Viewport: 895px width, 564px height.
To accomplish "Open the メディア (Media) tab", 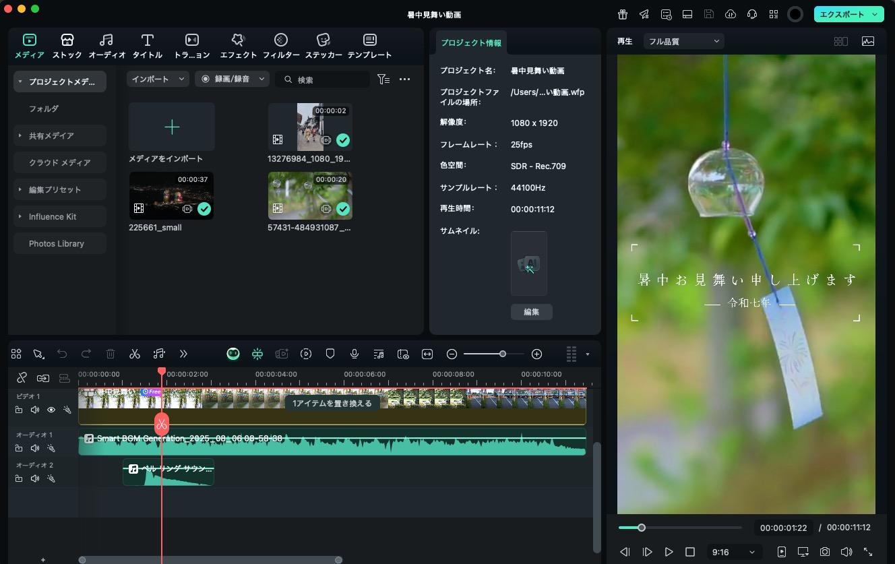I will 30,46.
